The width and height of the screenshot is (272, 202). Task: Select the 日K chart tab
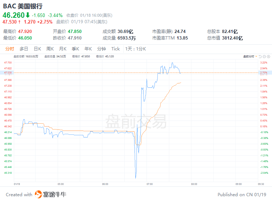[x=37, y=49]
